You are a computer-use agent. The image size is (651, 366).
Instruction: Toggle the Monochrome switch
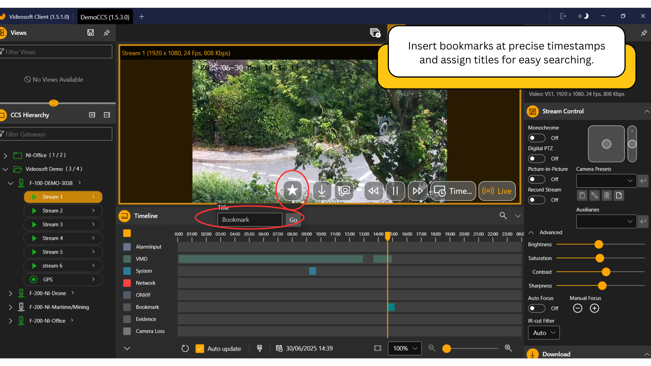pyautogui.click(x=536, y=138)
